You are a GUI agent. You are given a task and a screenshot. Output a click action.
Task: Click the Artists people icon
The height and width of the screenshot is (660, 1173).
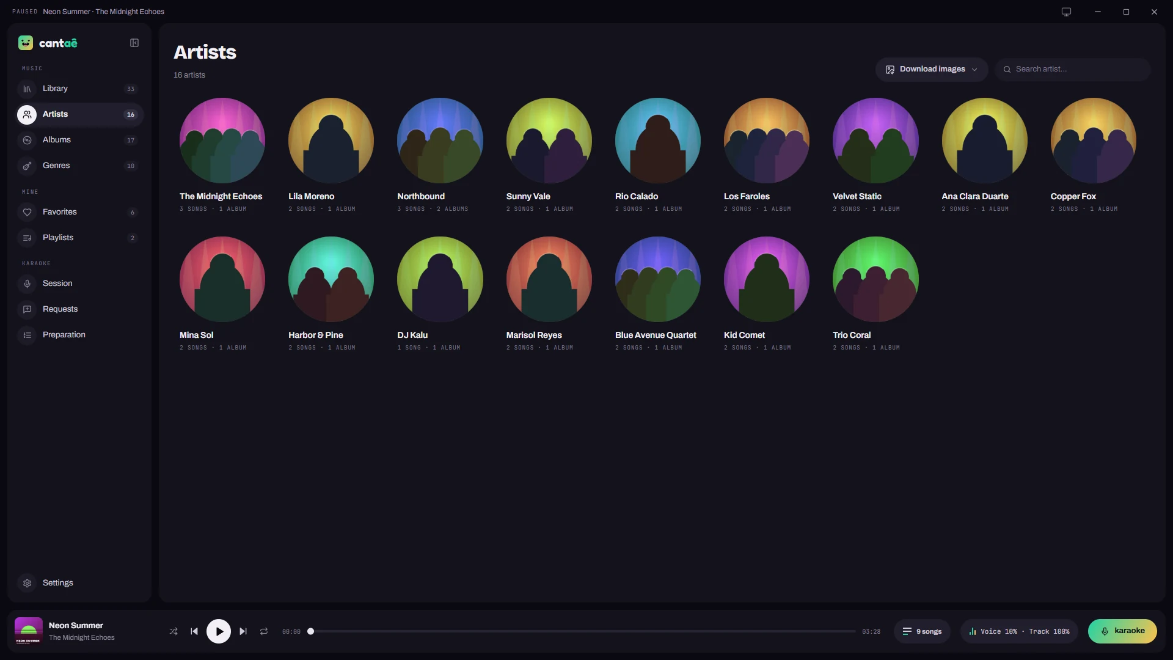(27, 114)
